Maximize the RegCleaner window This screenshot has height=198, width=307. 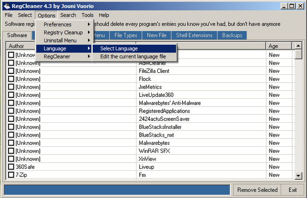[x=292, y=6]
